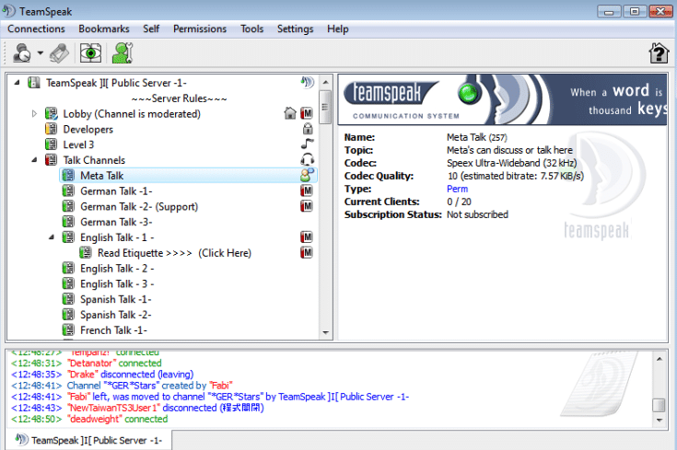This screenshot has height=450, width=677.
Task: Click the channel tree scroll down arrow
Action: pyautogui.click(x=325, y=332)
